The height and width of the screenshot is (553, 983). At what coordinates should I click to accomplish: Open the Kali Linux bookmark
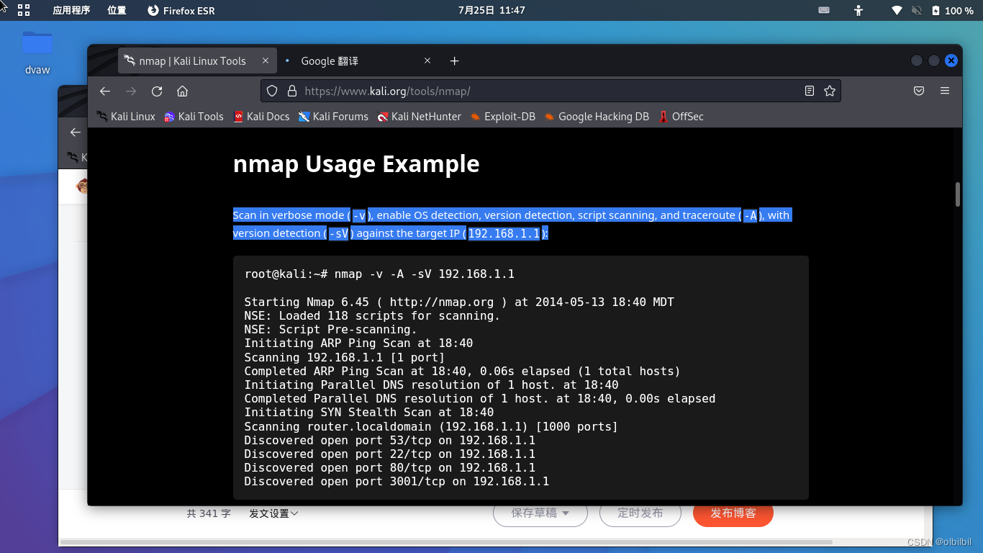[126, 116]
